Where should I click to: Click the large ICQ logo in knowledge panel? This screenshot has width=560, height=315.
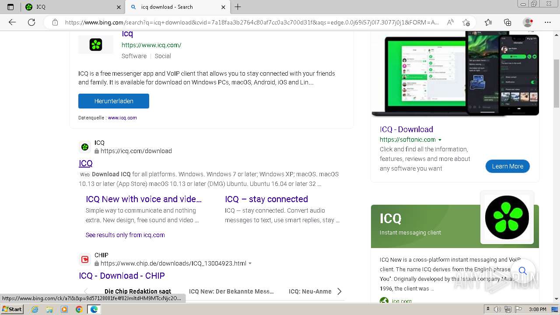[507, 217]
